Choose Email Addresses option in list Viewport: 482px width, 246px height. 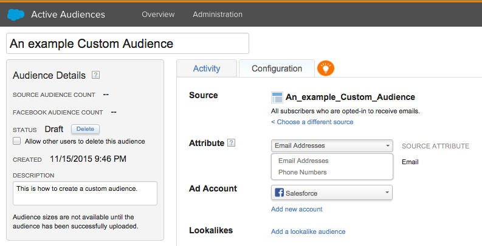(x=303, y=161)
